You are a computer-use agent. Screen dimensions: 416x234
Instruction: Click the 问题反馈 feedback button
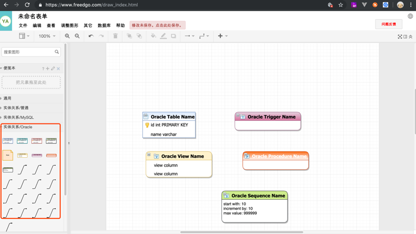[388, 24]
